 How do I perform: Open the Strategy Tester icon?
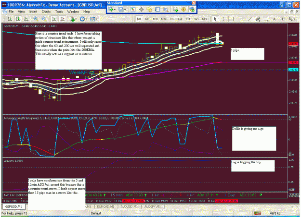click(166, 10)
